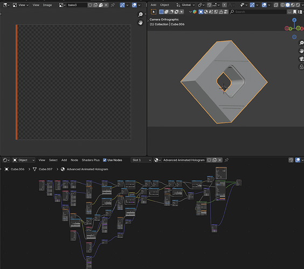Toggle camera view with the camera icon
This screenshot has width=304, height=269.
pos(301,59)
